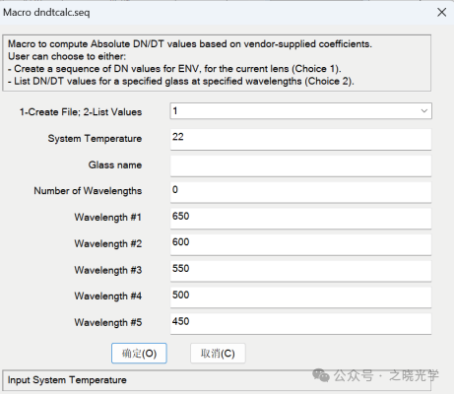Cancel with the 取消(C) button
Screen dimensions: 454x394
[218, 354]
